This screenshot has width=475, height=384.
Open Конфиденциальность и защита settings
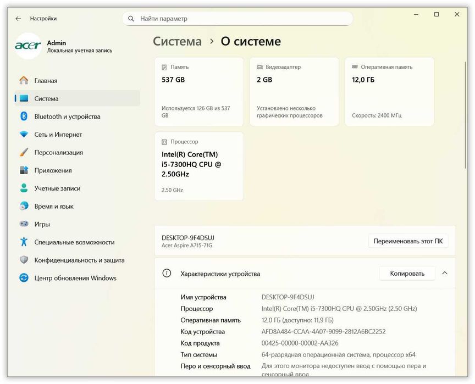(x=78, y=260)
